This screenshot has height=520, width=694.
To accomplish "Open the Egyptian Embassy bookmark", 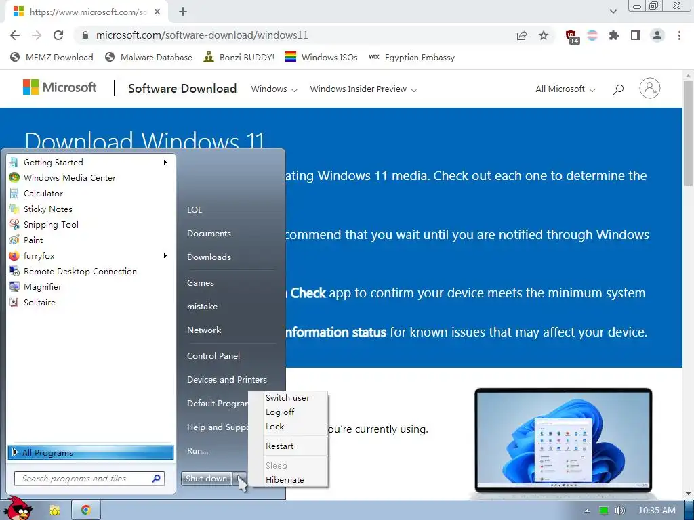I will 411,58.
